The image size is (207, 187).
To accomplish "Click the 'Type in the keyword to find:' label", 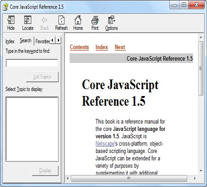I will [28, 51].
